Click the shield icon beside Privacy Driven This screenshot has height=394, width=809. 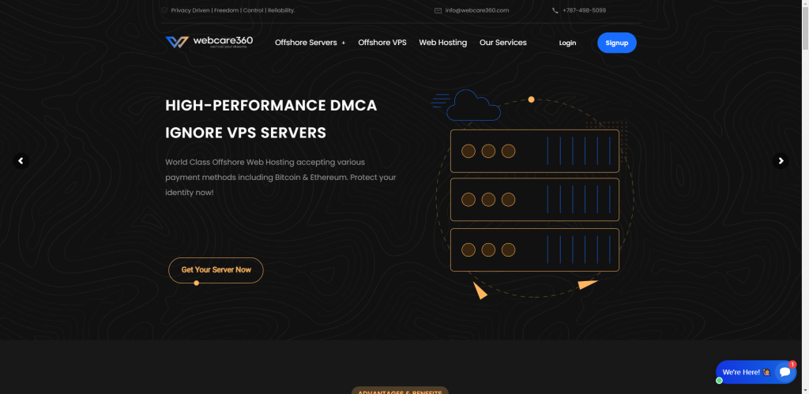(x=164, y=10)
